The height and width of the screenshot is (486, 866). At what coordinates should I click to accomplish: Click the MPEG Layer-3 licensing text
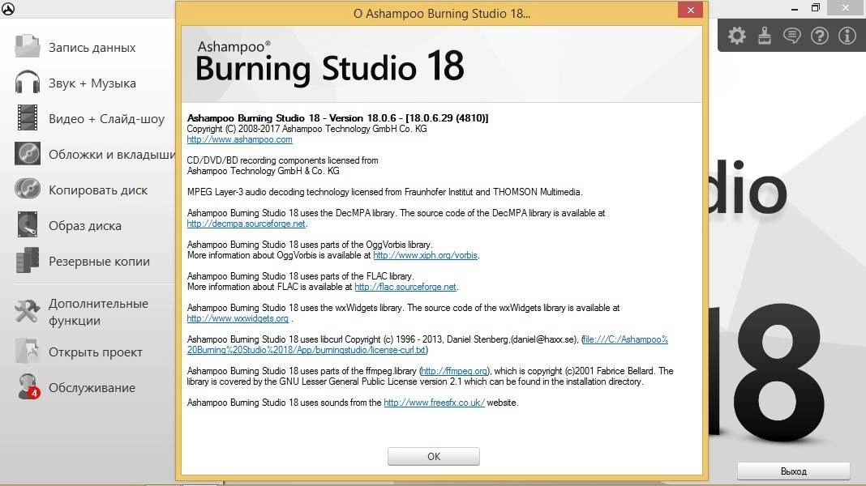pyautogui.click(x=384, y=192)
